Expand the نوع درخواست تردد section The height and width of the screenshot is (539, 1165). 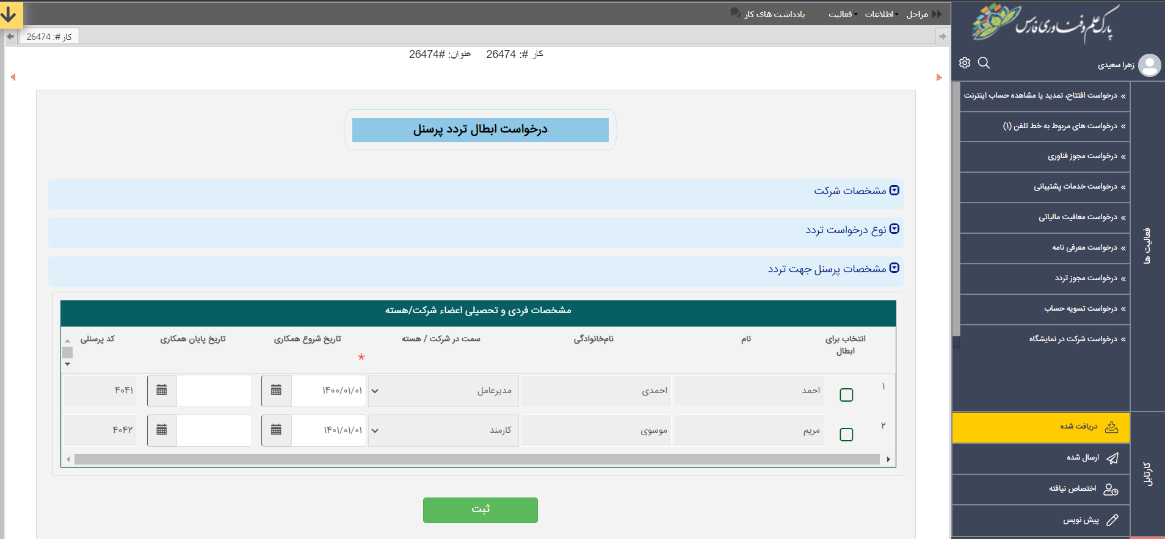(894, 229)
